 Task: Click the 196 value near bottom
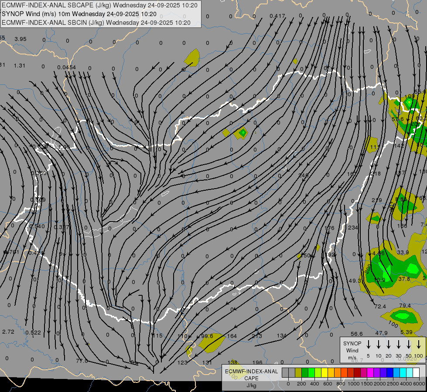click(257, 362)
